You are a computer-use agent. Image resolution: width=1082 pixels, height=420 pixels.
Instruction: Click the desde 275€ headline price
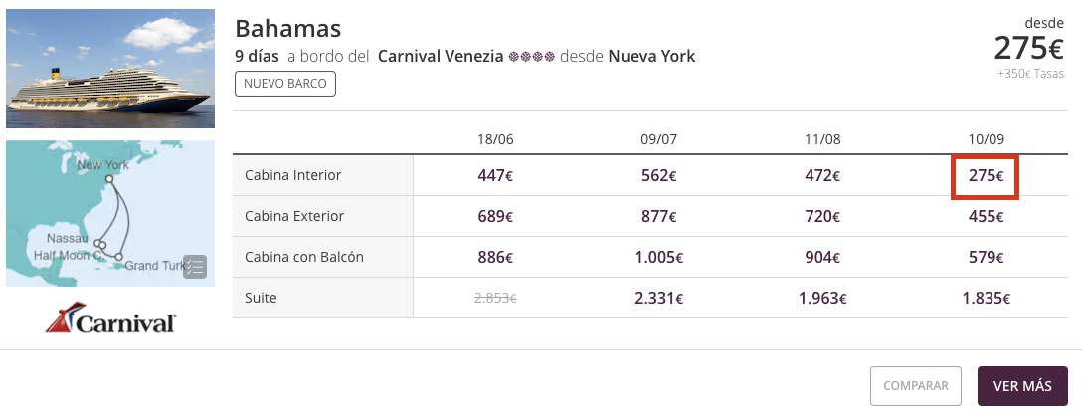(1029, 47)
